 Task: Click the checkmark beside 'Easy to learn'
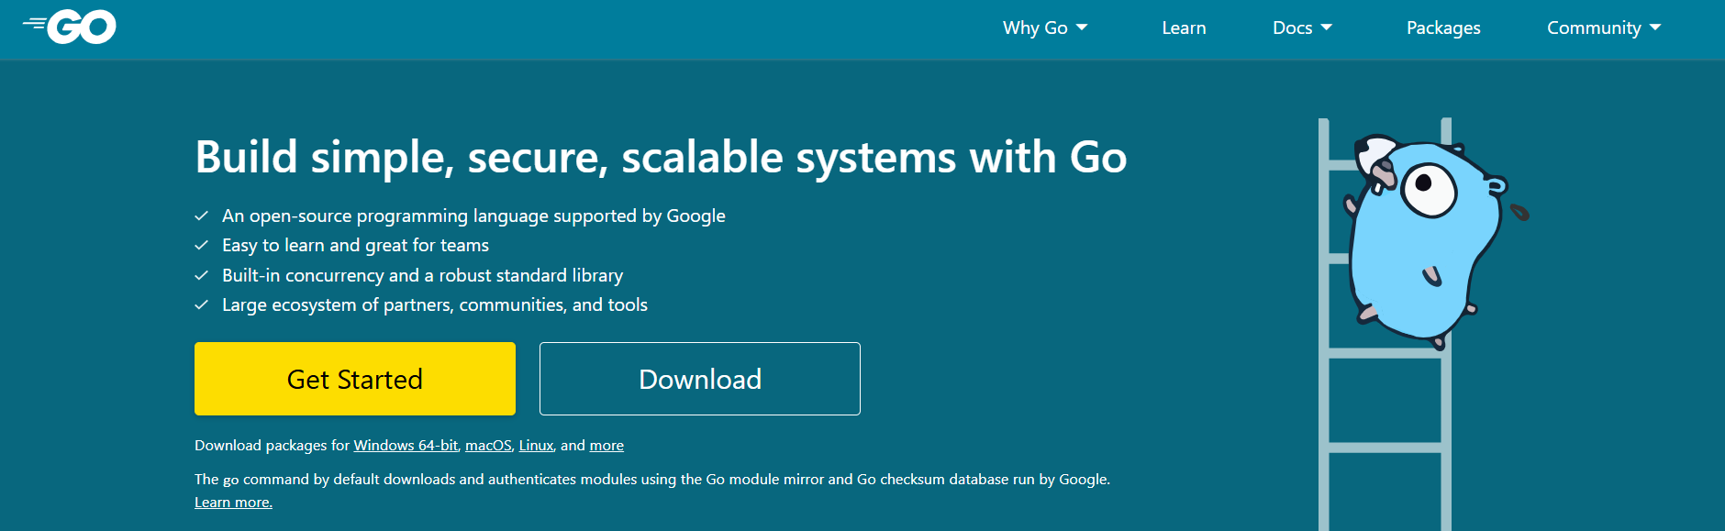(x=202, y=246)
